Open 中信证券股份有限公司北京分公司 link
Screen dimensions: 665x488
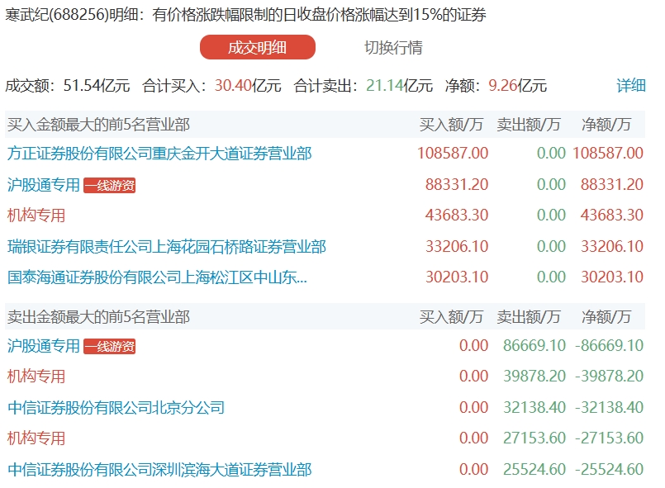pyautogui.click(x=116, y=408)
